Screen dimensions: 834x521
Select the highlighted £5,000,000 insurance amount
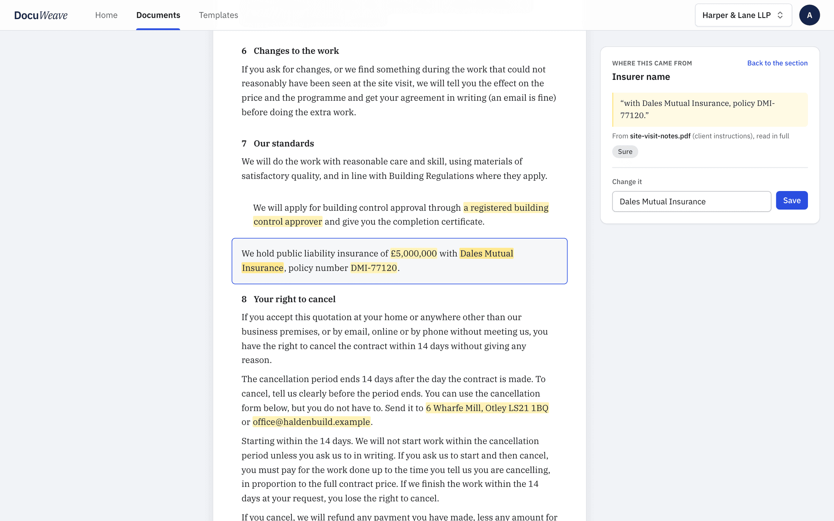[414, 254]
